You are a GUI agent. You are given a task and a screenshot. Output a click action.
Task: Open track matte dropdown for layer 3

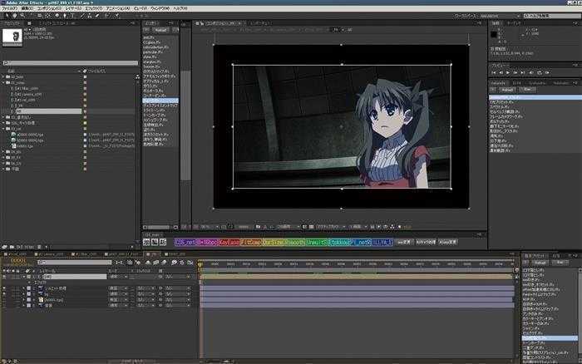(145, 294)
